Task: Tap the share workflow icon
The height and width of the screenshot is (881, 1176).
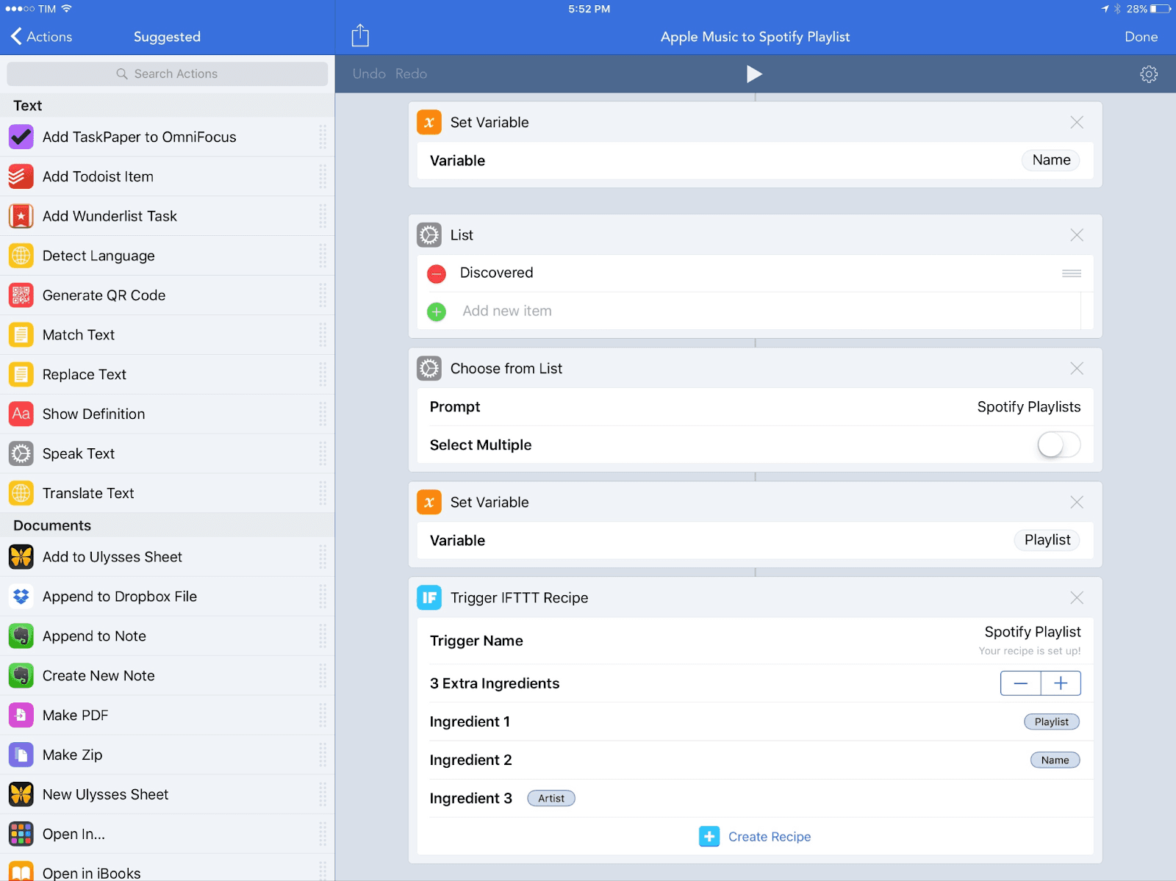Action: pyautogui.click(x=360, y=35)
